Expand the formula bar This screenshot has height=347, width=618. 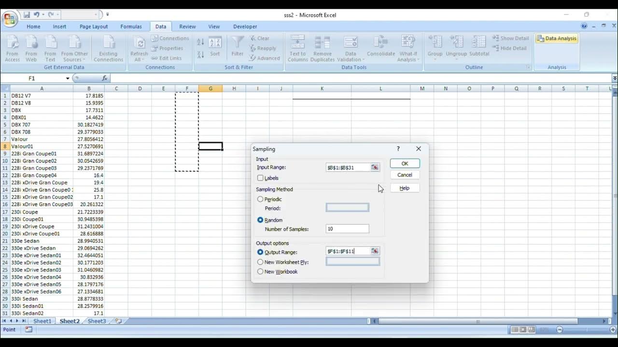click(614, 78)
